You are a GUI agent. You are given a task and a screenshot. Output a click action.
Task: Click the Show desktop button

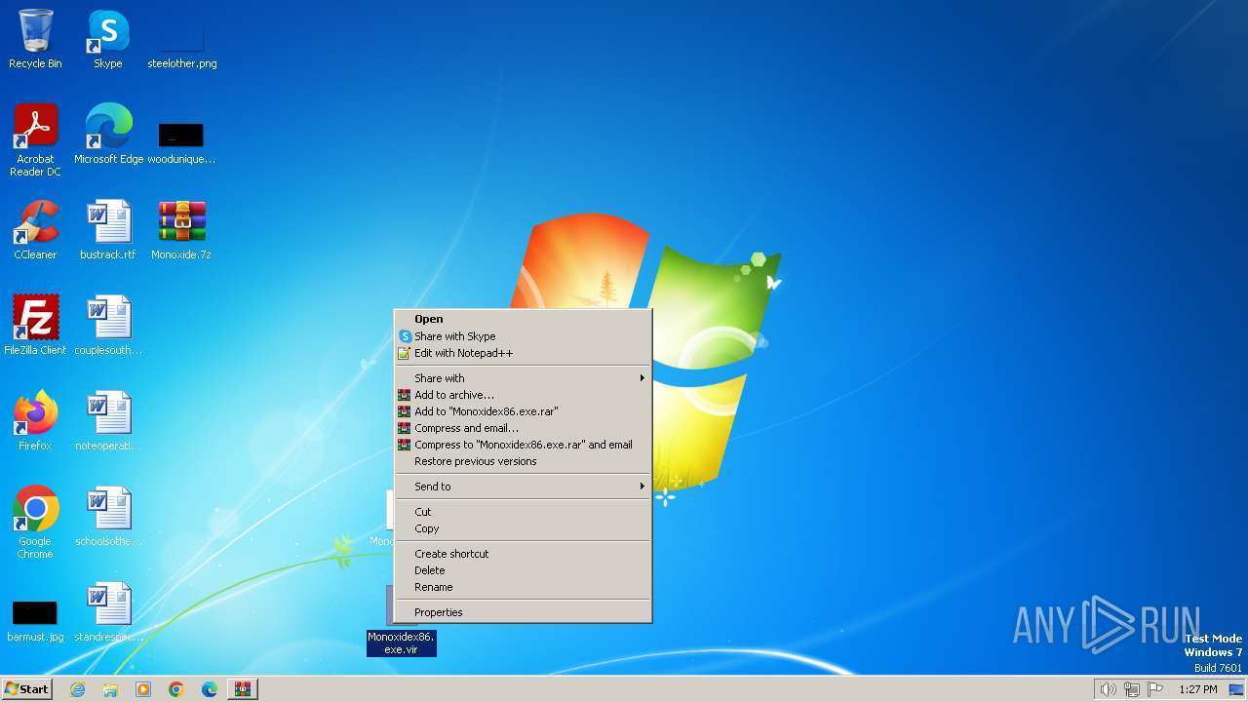tap(1236, 689)
